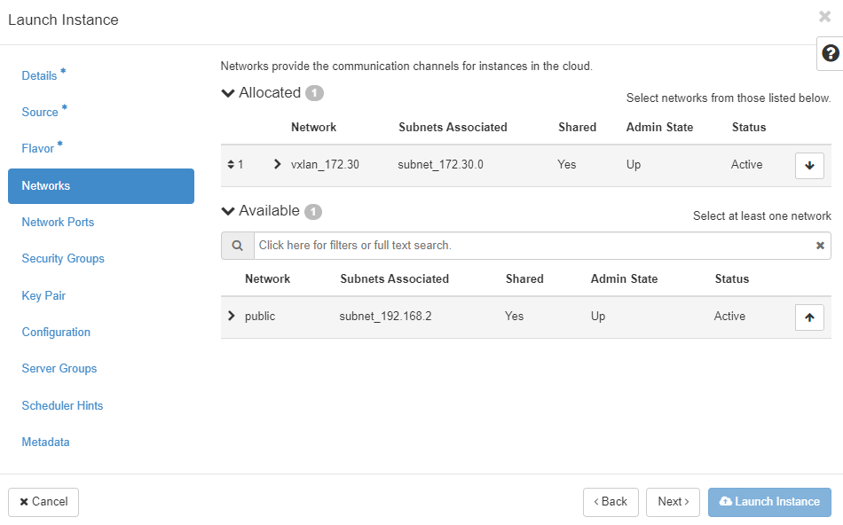Open the help question mark icon
The height and width of the screenshot is (525, 843).
831,53
